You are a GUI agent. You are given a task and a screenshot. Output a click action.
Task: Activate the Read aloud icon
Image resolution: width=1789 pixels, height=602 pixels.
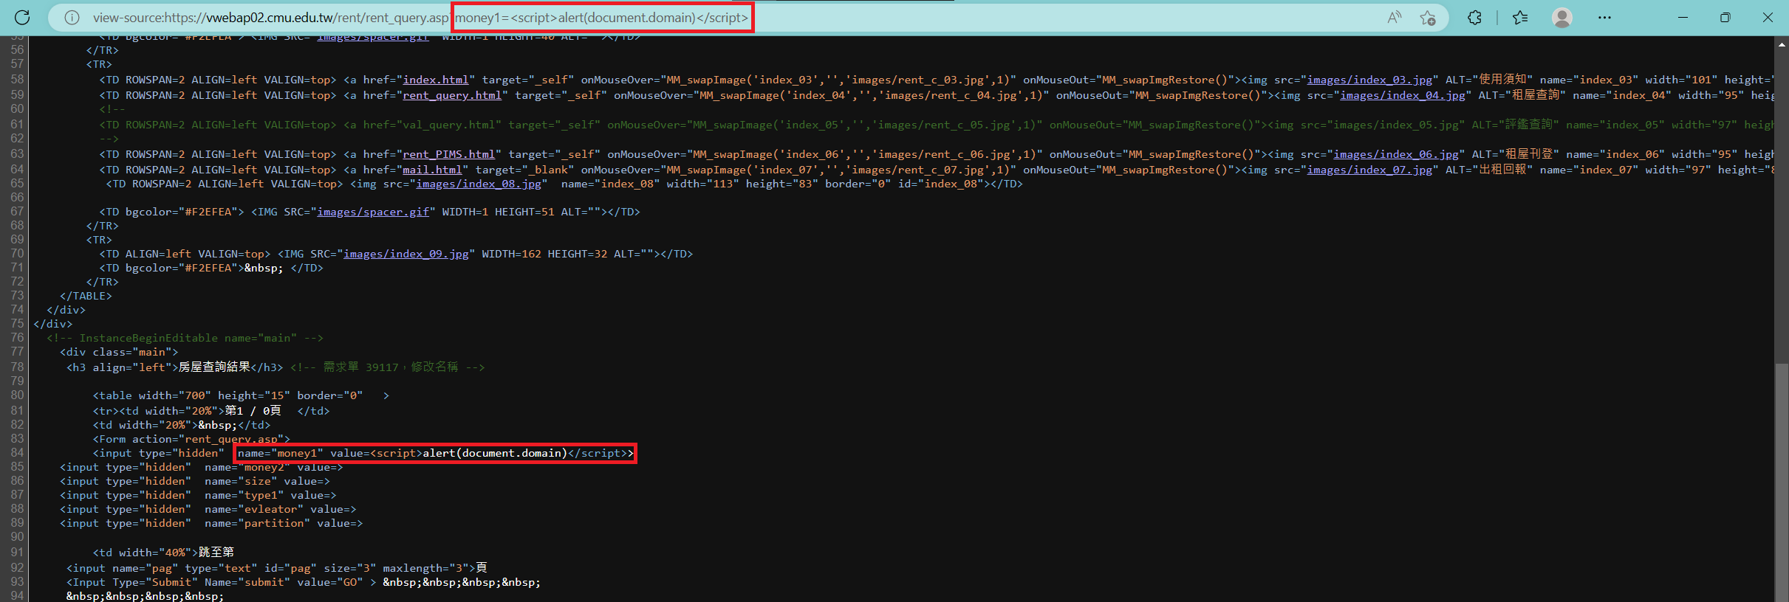tap(1394, 18)
